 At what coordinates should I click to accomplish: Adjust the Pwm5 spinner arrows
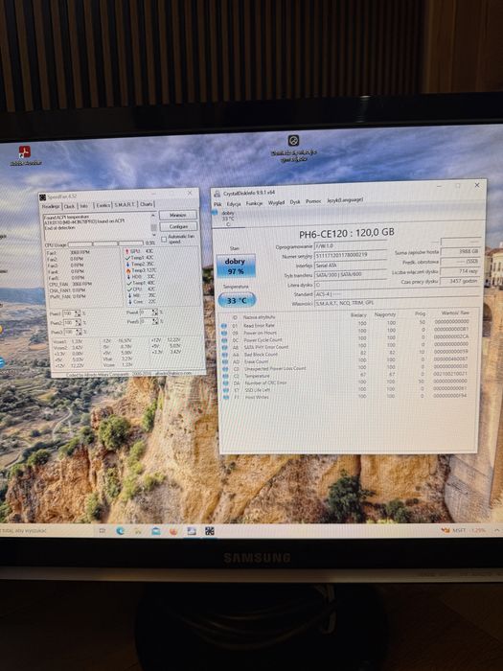[x=155, y=321]
